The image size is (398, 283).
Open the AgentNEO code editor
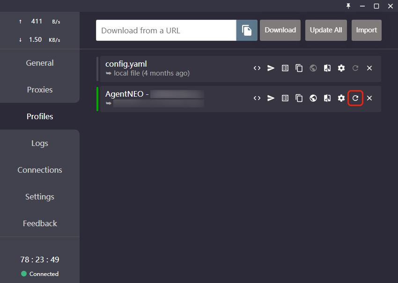tap(257, 98)
